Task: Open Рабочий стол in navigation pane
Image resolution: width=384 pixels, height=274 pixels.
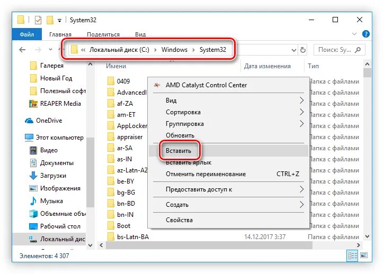Action: click(55, 226)
